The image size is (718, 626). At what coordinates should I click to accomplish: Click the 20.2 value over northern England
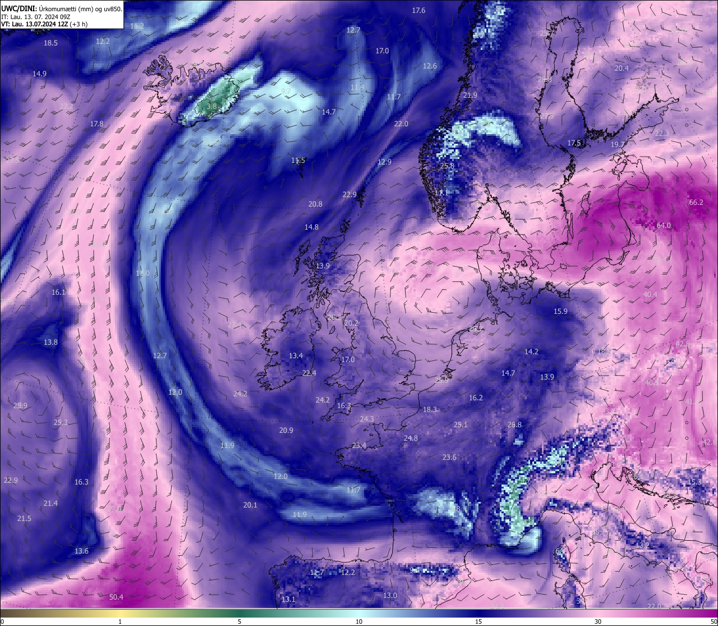pyautogui.click(x=351, y=323)
